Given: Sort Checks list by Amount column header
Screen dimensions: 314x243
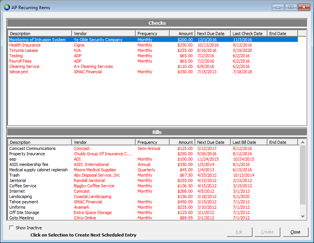Looking at the screenshot, I should click(x=182, y=34).
